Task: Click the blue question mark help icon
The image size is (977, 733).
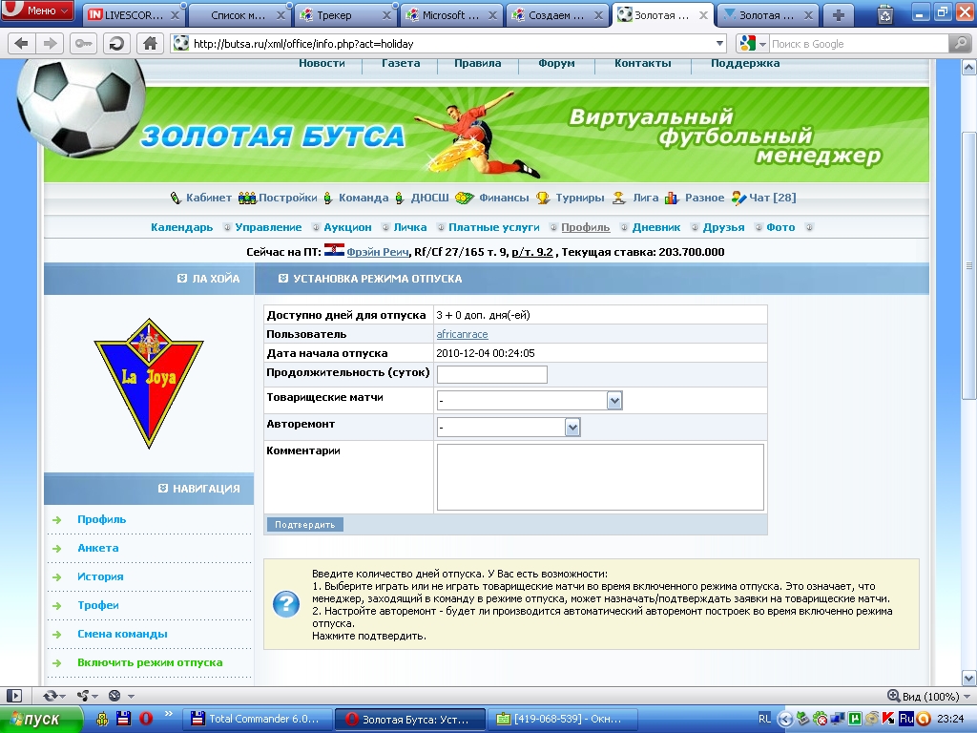Action: (286, 604)
